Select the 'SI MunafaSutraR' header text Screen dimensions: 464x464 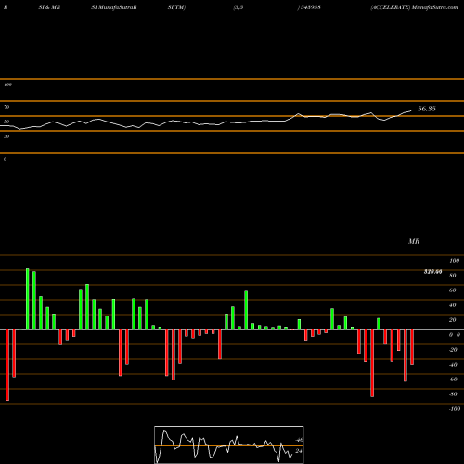[114, 7]
